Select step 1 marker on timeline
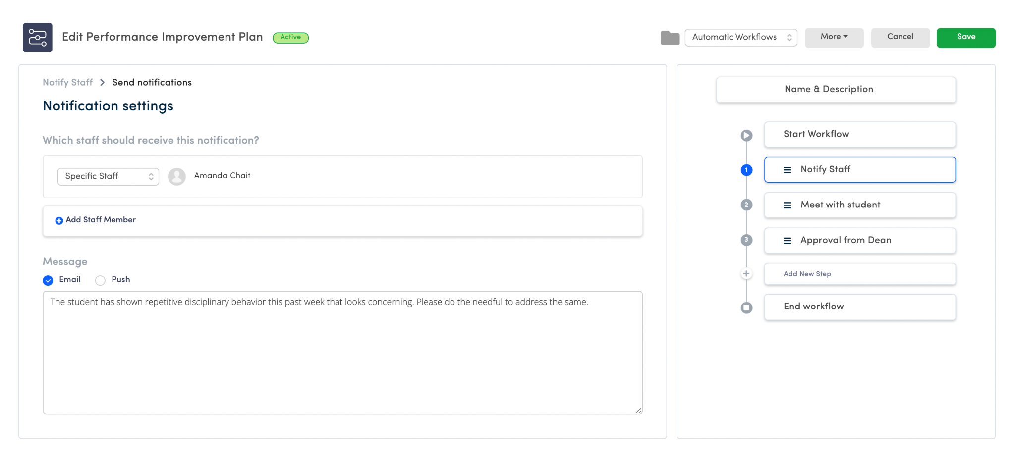 746,170
